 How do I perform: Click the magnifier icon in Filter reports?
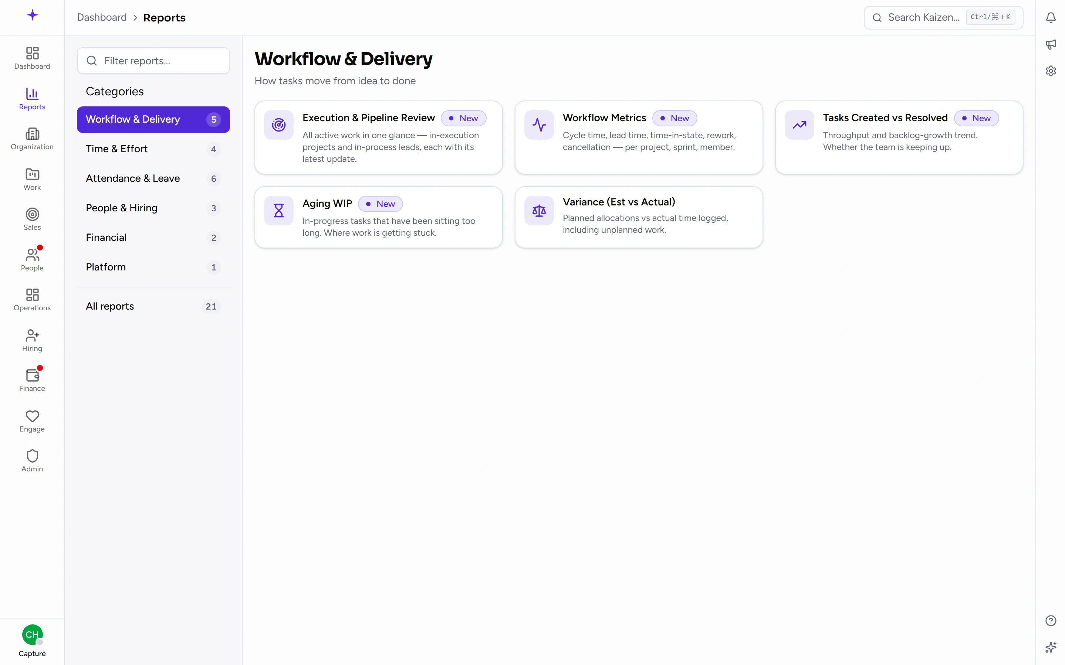click(92, 61)
